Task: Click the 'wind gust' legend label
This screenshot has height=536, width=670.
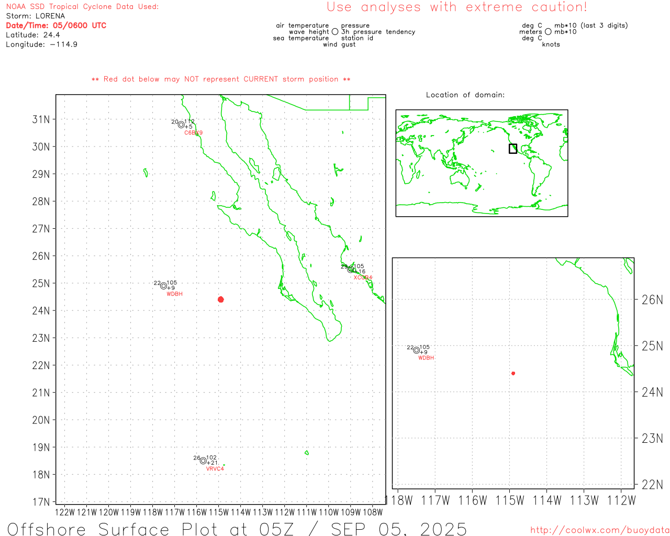Action: [x=339, y=44]
